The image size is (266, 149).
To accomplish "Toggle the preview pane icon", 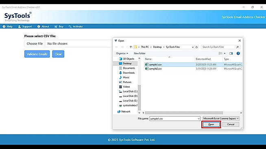I will 231,53.
